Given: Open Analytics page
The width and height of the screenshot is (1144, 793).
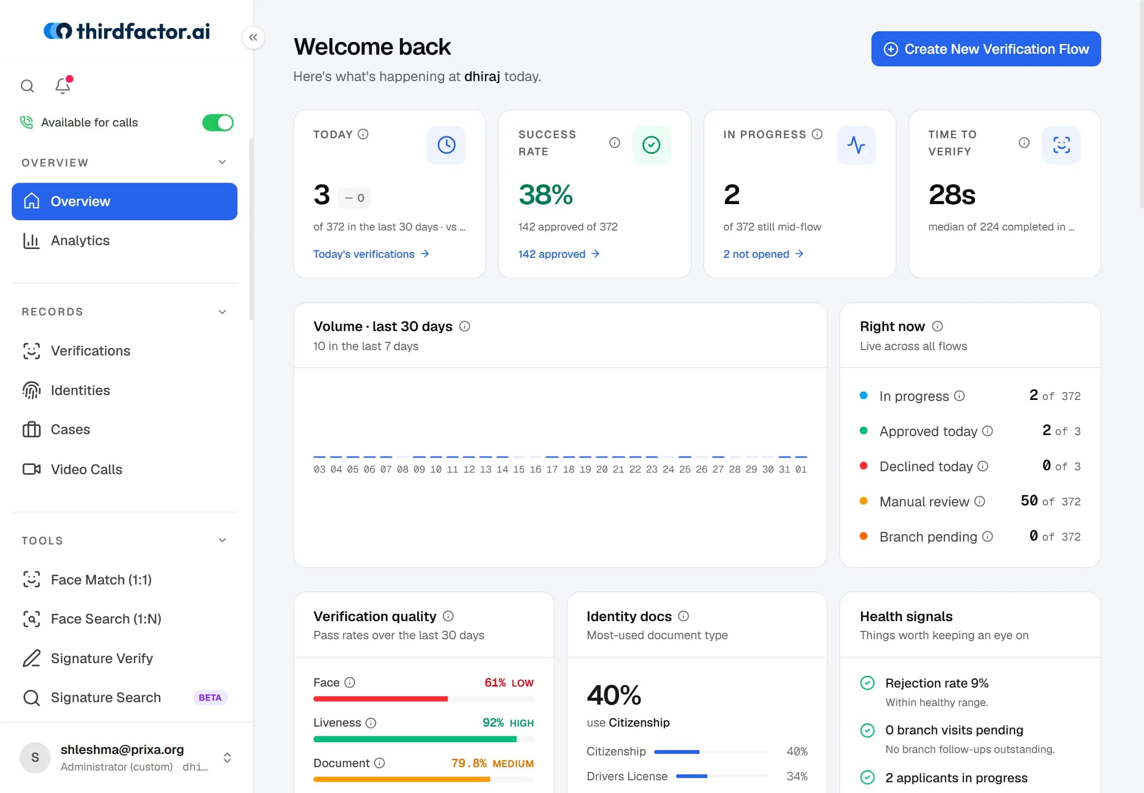Looking at the screenshot, I should tap(124, 240).
